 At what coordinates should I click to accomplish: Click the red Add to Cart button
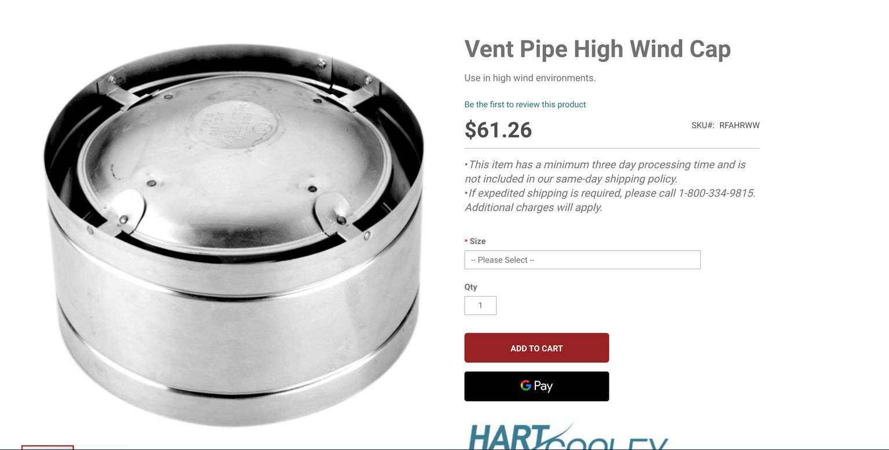coord(537,348)
